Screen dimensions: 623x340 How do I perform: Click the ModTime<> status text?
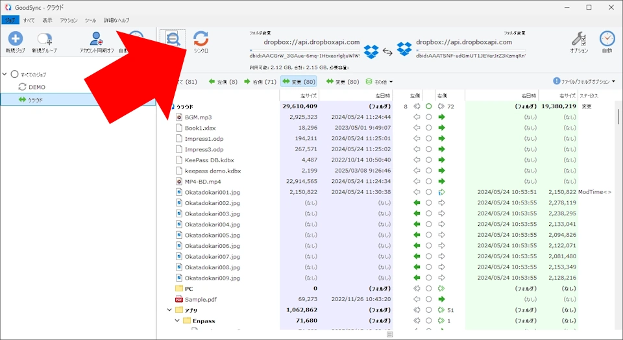[x=595, y=192]
